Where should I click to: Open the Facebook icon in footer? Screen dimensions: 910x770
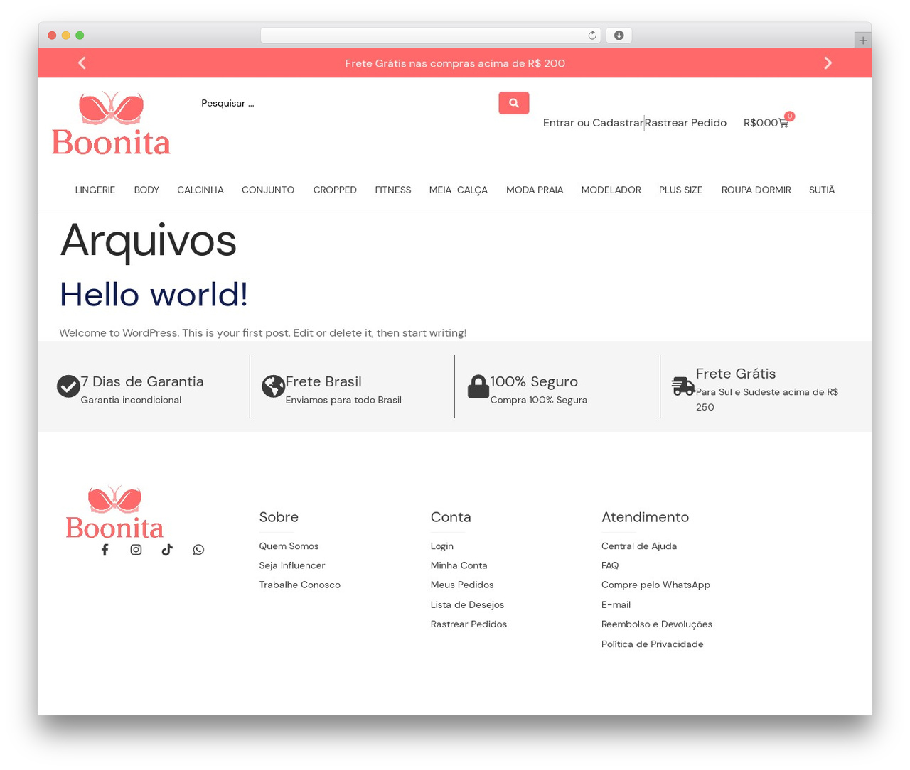pyautogui.click(x=105, y=550)
